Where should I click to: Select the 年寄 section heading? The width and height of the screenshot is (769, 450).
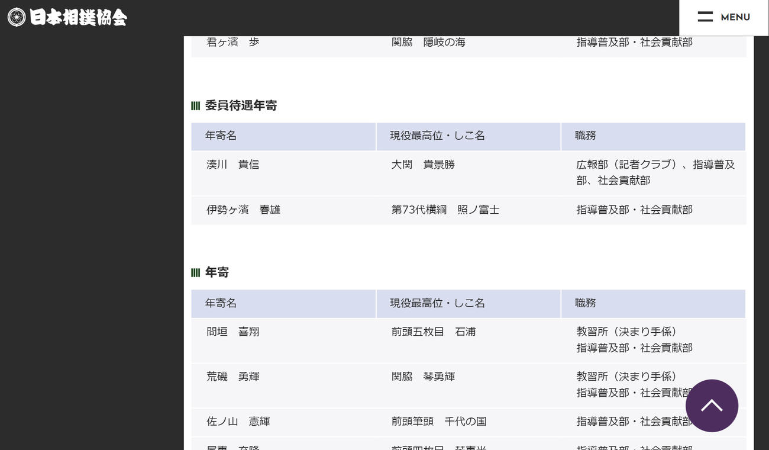[x=217, y=272]
